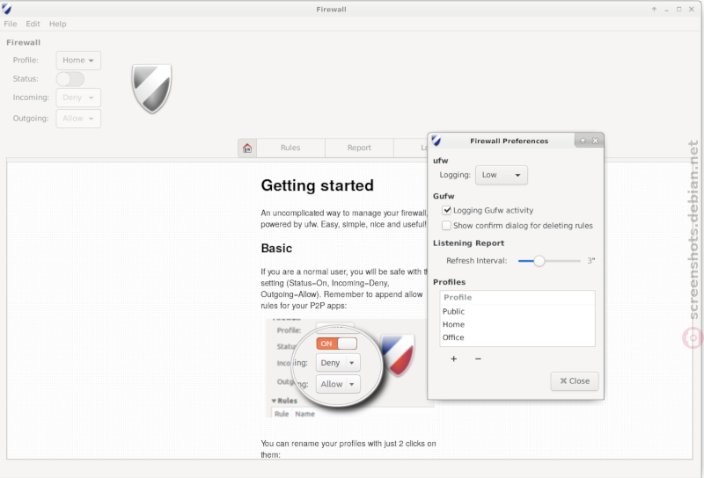704x478 pixels.
Task: Switch to the Report tab
Action: [x=359, y=148]
